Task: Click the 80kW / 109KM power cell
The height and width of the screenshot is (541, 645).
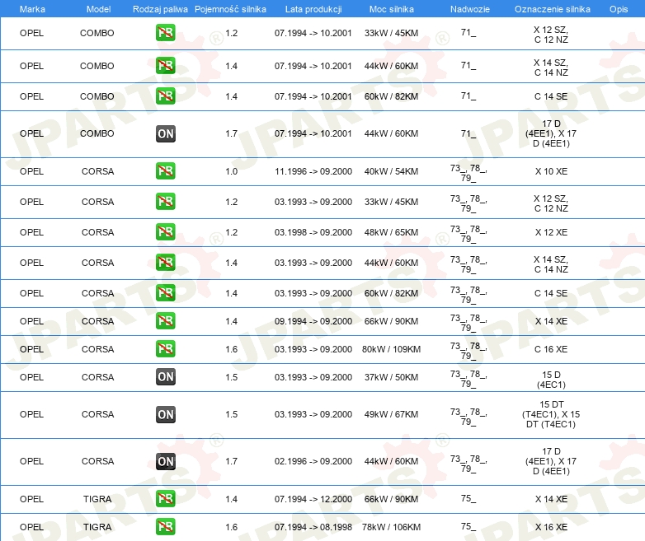Action: [x=391, y=349]
